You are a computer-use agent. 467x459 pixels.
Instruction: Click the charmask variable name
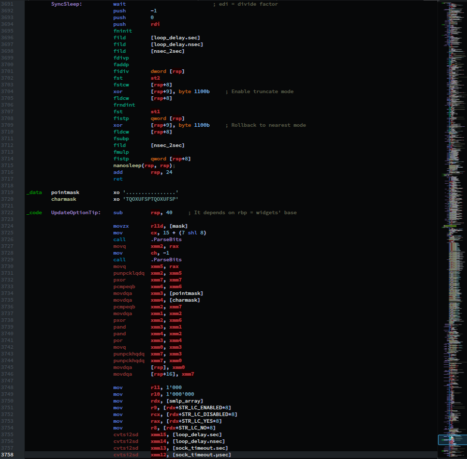click(63, 199)
